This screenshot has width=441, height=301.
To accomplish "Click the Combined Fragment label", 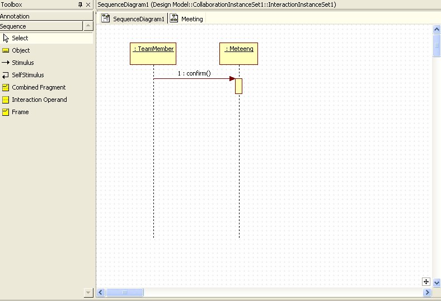I will [39, 87].
